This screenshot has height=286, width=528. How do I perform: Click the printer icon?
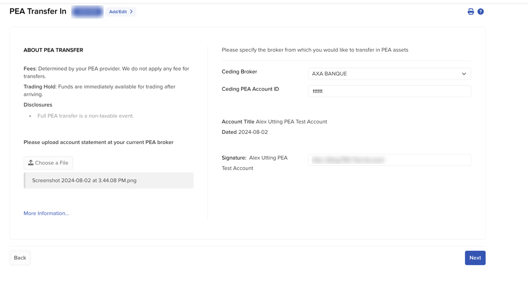[471, 12]
